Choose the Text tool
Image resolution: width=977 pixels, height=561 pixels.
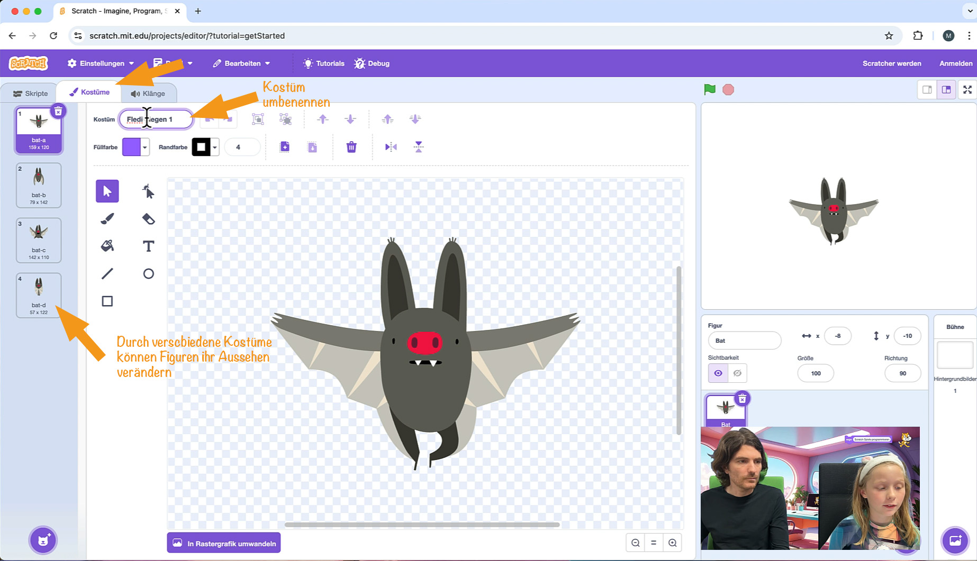tap(148, 246)
